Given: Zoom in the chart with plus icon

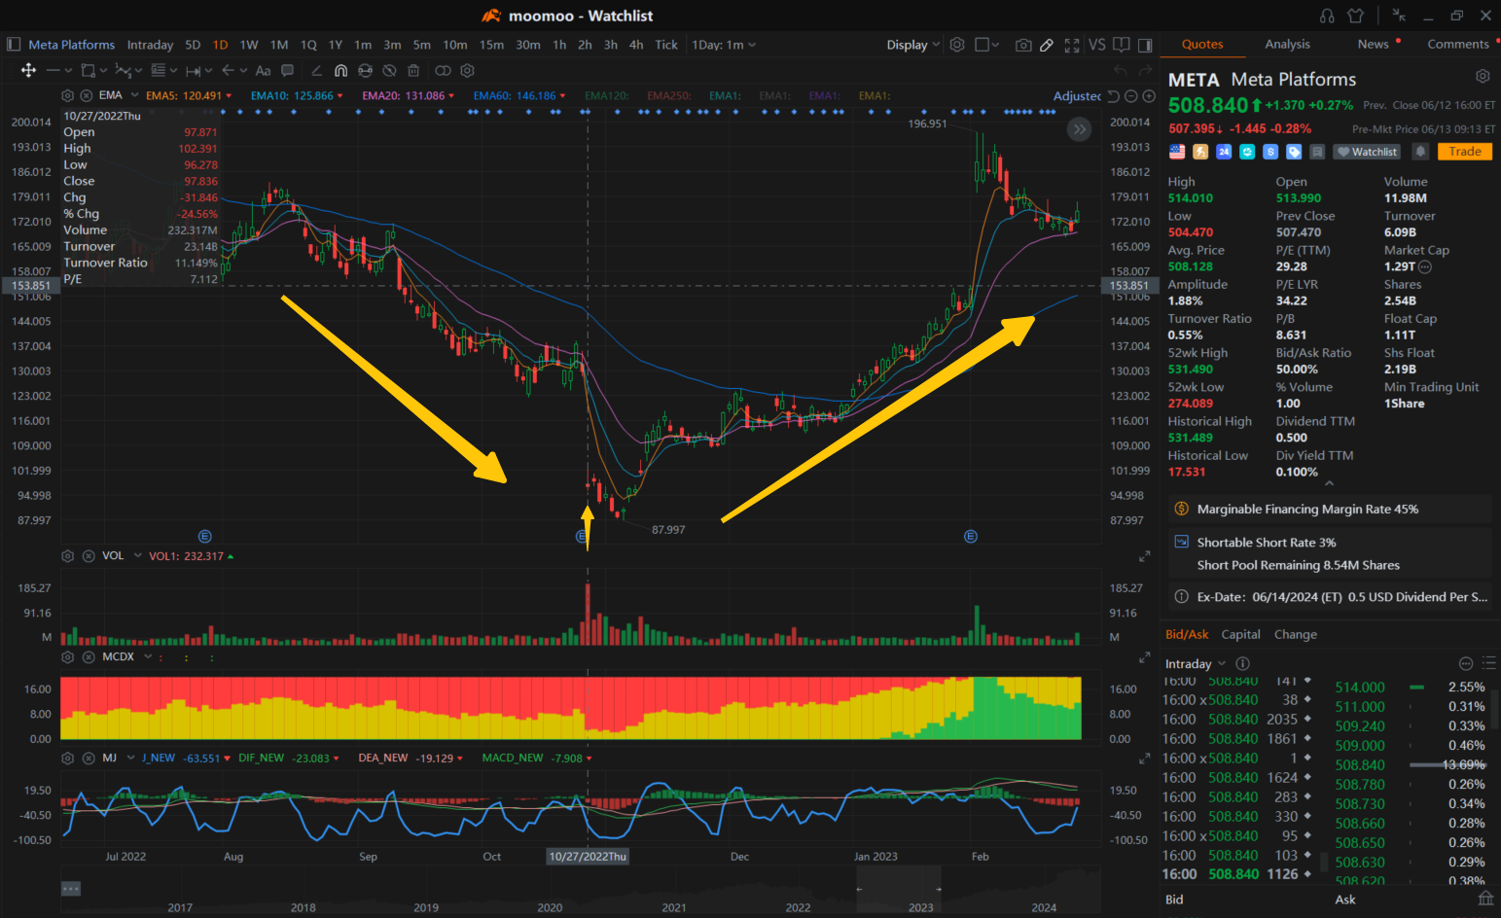Looking at the screenshot, I should [1149, 96].
